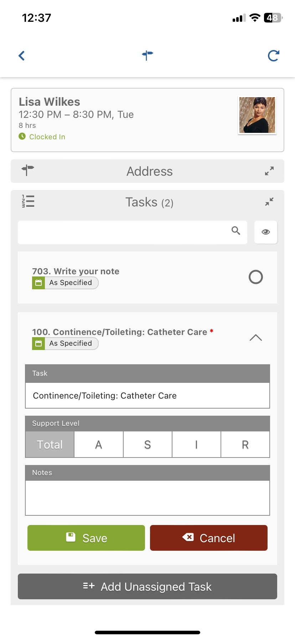Tap the signpost directions icon in header
Screen dimensions: 295x640
(147, 55)
